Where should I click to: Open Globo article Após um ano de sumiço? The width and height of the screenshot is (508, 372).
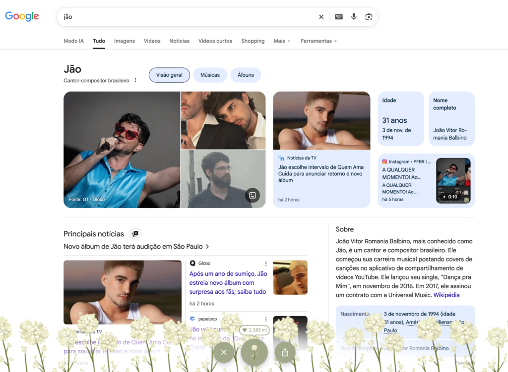point(228,283)
